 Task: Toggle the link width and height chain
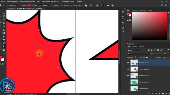71,5
